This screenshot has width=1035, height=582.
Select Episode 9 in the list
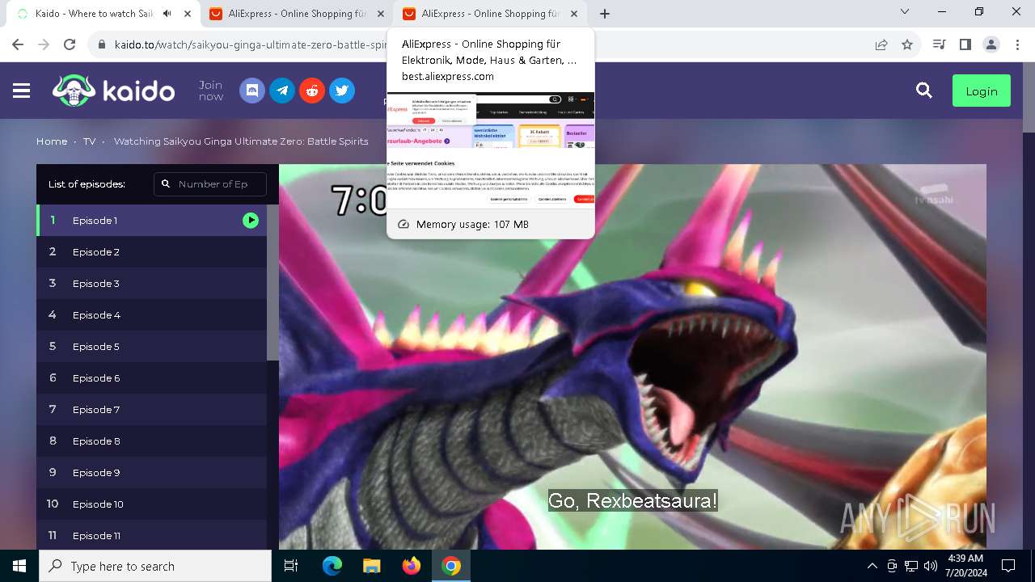(151, 472)
